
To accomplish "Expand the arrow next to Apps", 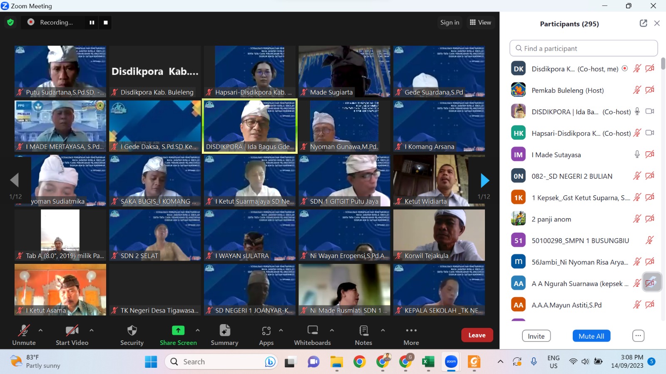I will 281,330.
